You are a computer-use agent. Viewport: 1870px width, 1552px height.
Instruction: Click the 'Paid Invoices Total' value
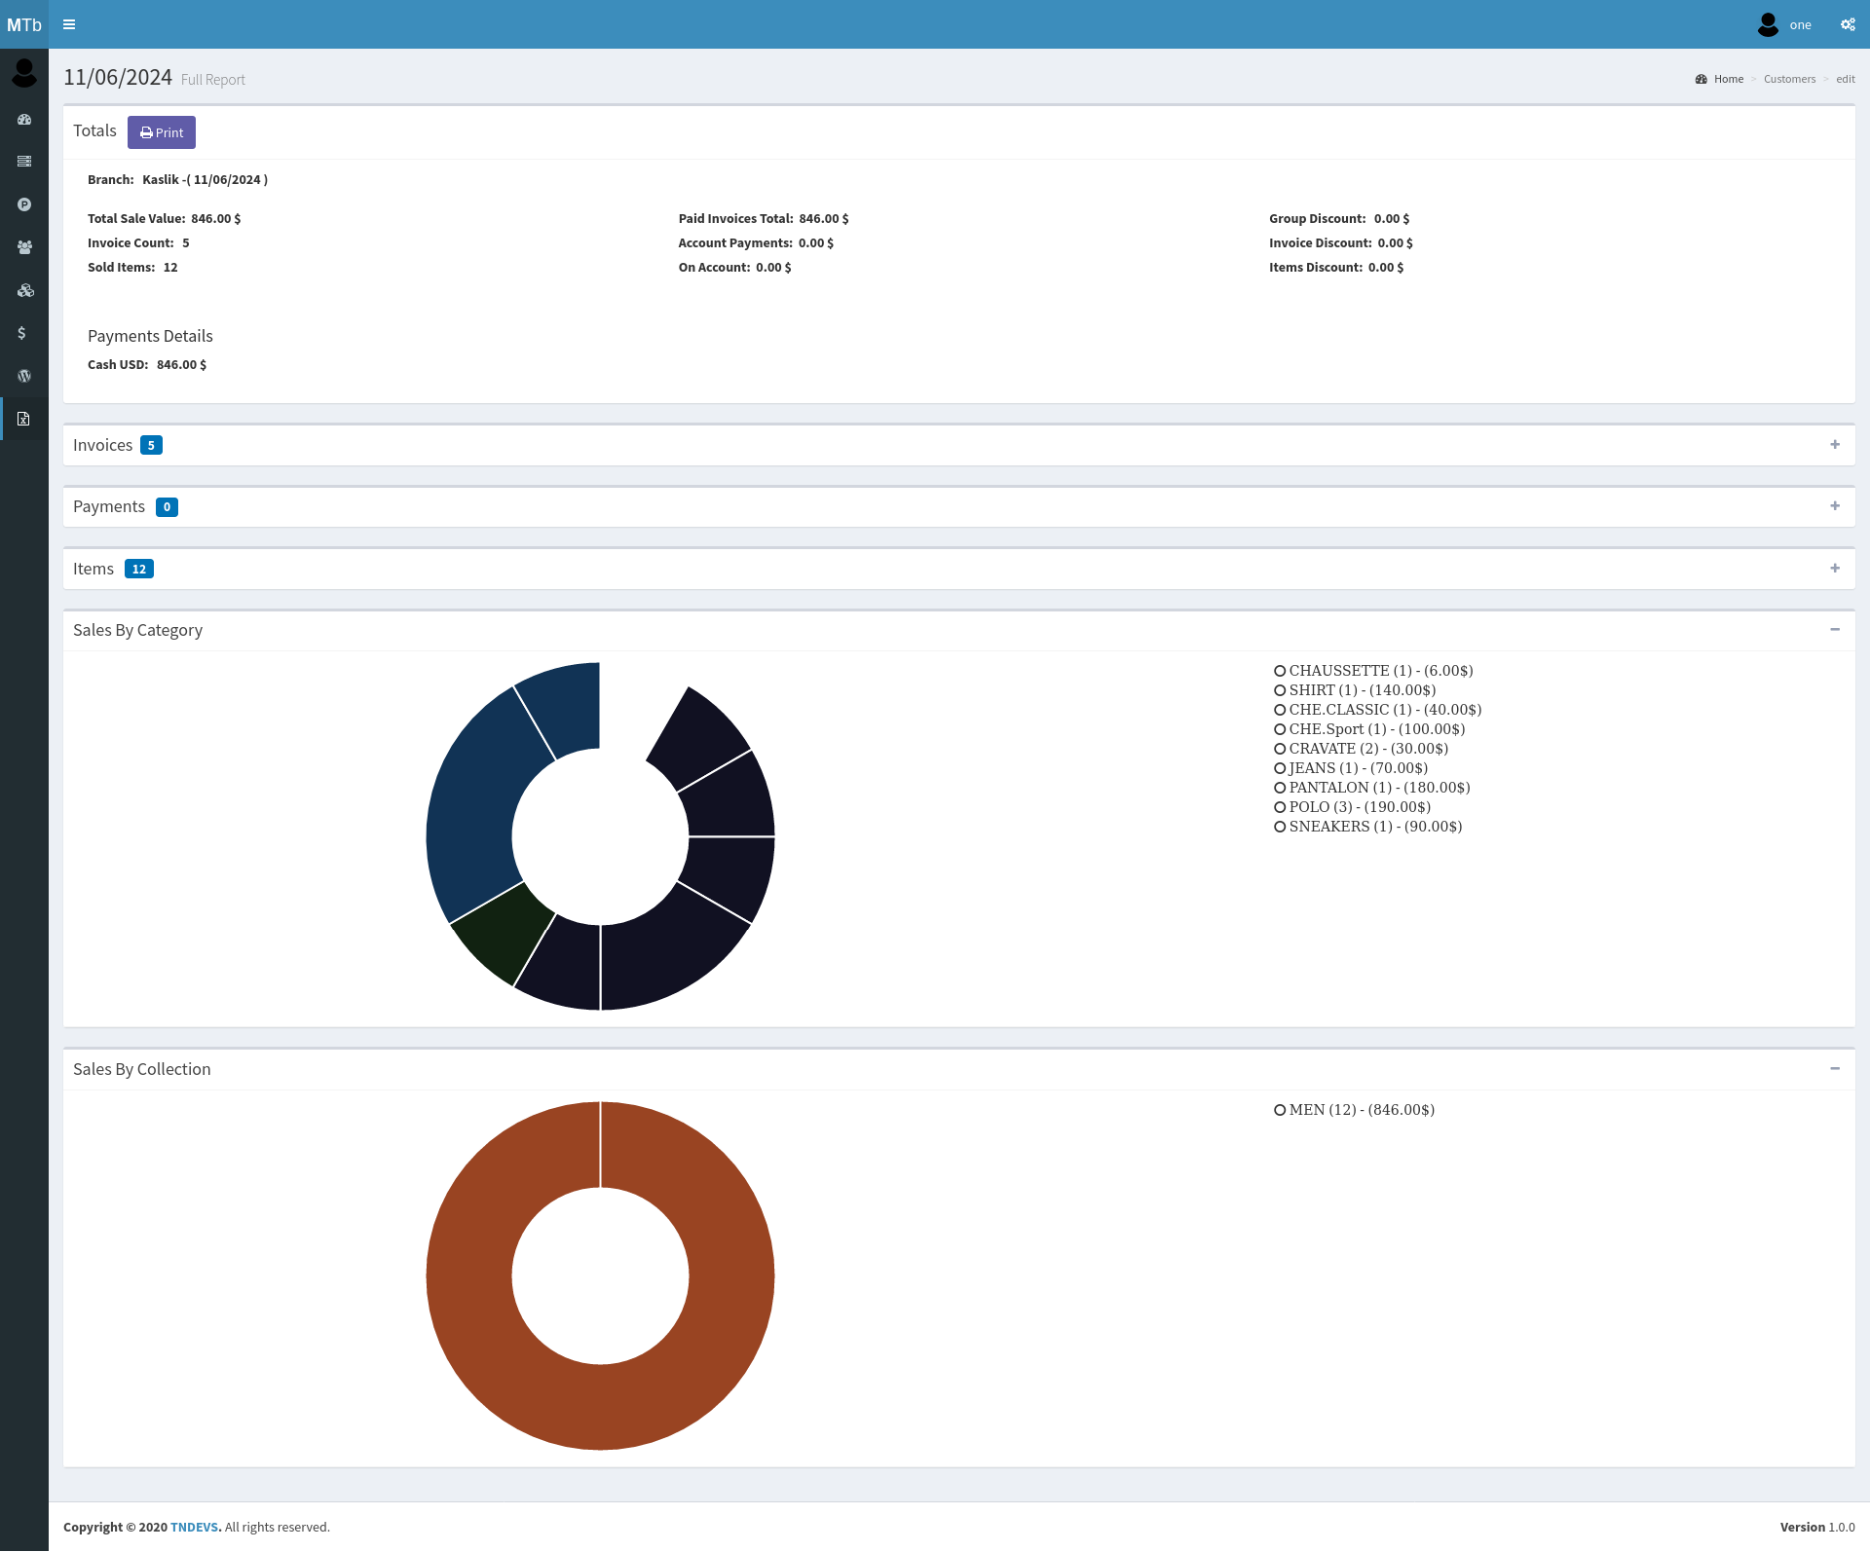[x=824, y=219]
